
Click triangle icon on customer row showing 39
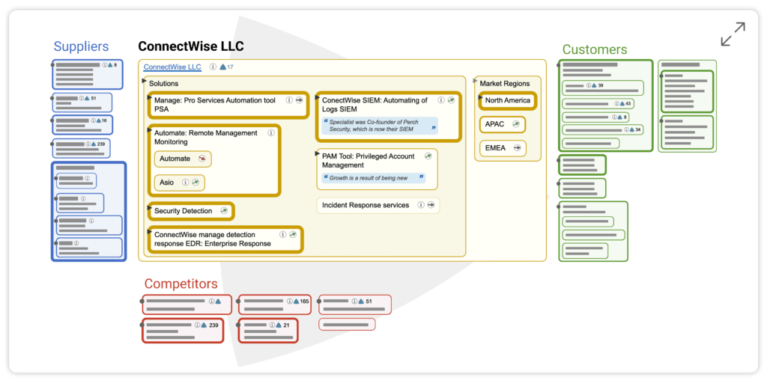pos(594,85)
